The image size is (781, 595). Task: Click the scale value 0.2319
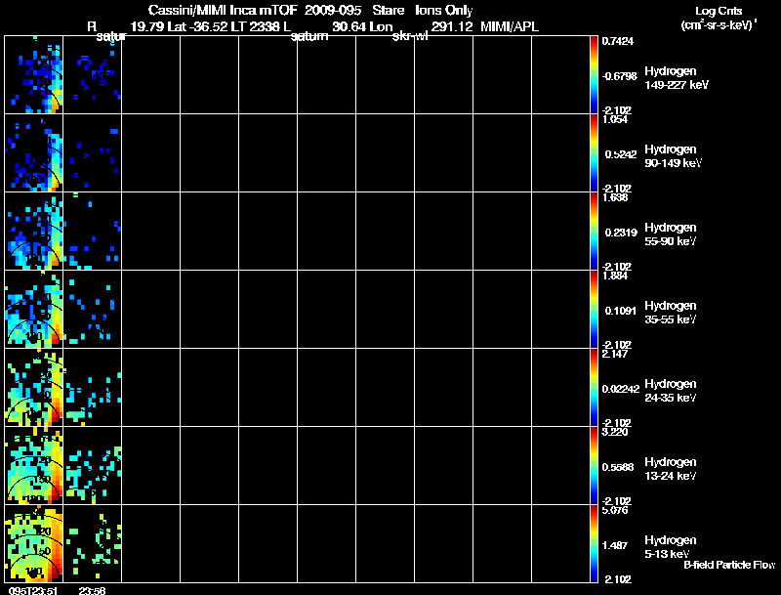[621, 233]
